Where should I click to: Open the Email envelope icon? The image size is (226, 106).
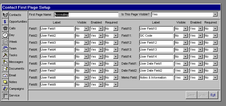tap(5, 76)
